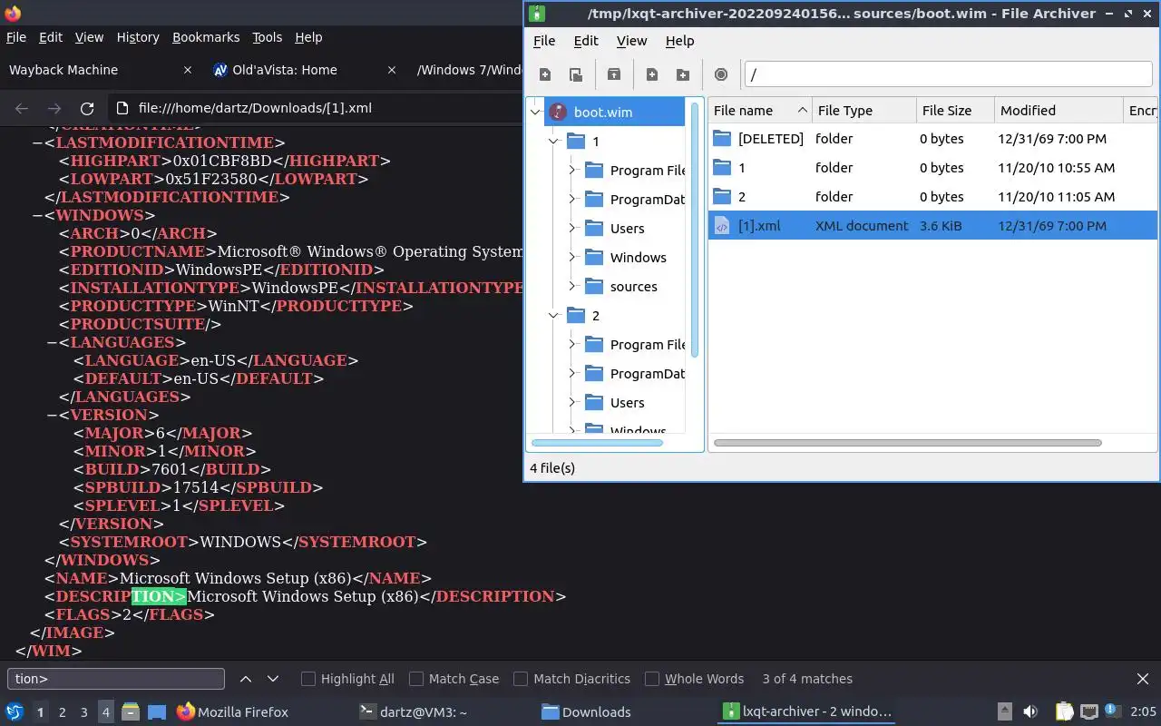Switch to the Old'aVista: Home tab
Viewport: 1161px width, 726px height.
[306, 70]
